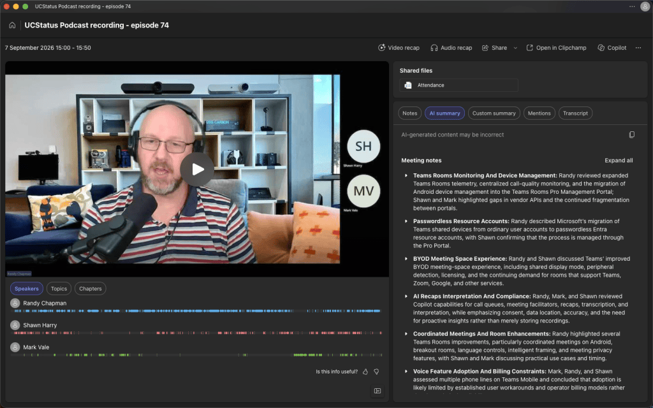The image size is (653, 408).
Task: Expand BYOD Meeting Space Experience note
Action: pos(406,259)
